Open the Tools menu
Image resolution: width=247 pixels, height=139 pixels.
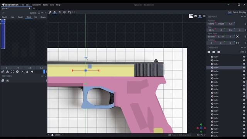coord(45,5)
